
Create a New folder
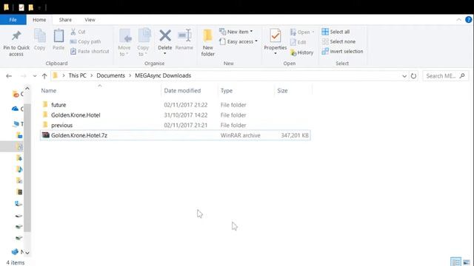click(x=208, y=43)
